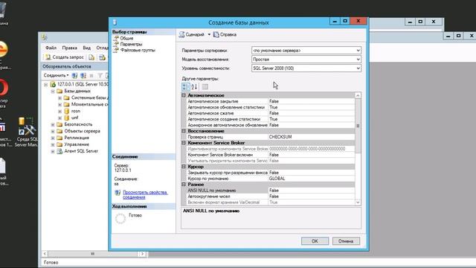Select the Автоокругление чисел property
This screenshot has width=476, height=268.
pos(270,197)
